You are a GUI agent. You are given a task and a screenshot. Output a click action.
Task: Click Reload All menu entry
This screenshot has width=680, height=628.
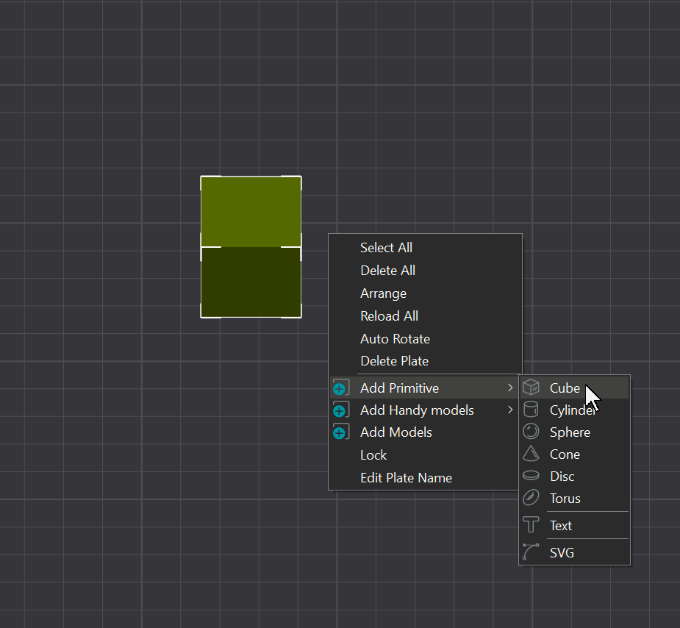point(425,315)
